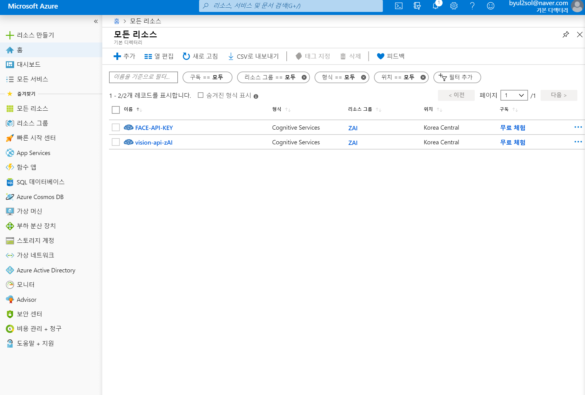Focus the top resource search box

coord(291,6)
